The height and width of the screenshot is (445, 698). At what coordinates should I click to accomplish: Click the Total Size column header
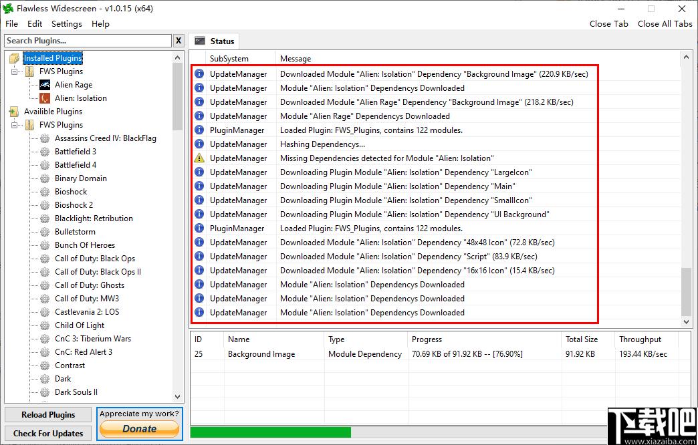(x=588, y=339)
